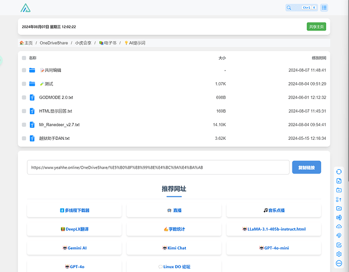Check the box for 共同编辑 folder
This screenshot has height=272, width=349.
point(24,70)
